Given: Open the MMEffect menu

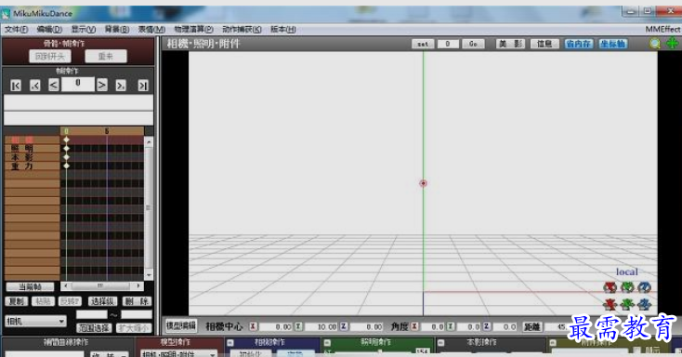Looking at the screenshot, I should click(x=662, y=29).
